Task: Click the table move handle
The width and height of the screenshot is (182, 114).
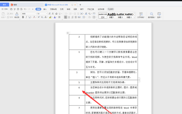Action: 68,33
